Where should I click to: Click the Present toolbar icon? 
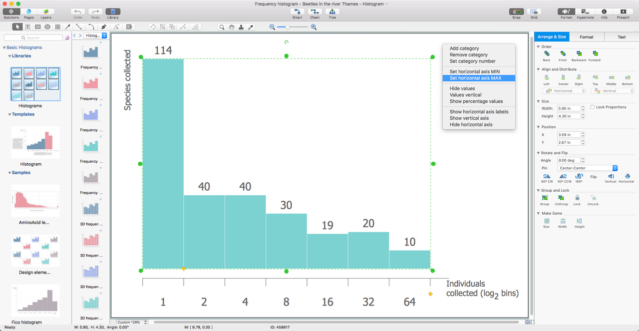pos(623,11)
